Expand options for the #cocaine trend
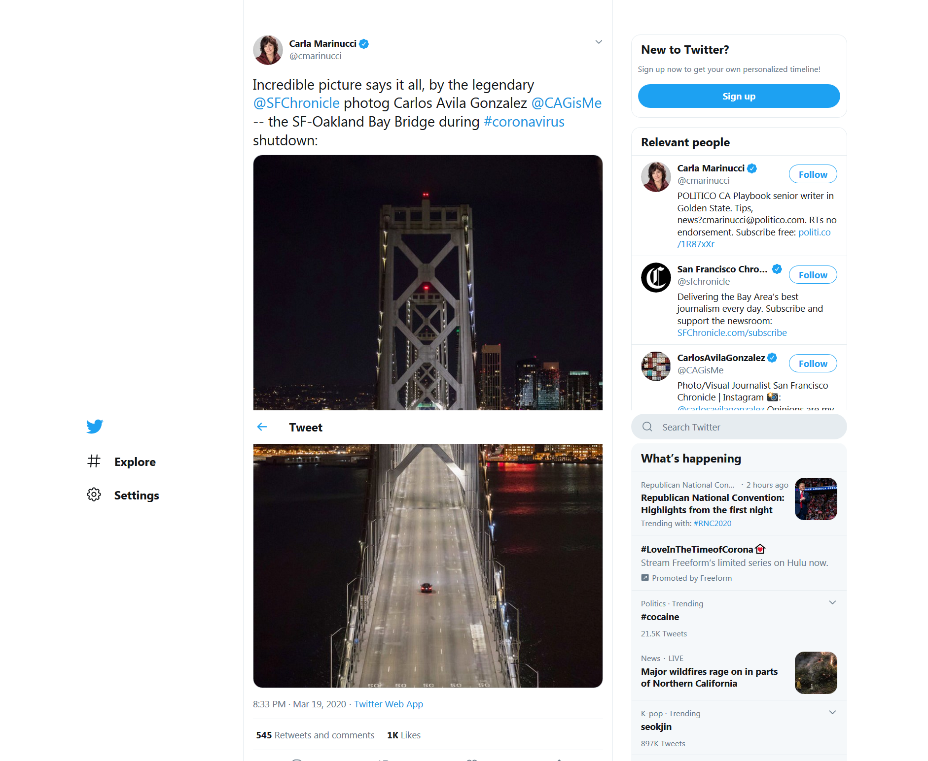This screenshot has height=761, width=928. tap(832, 603)
